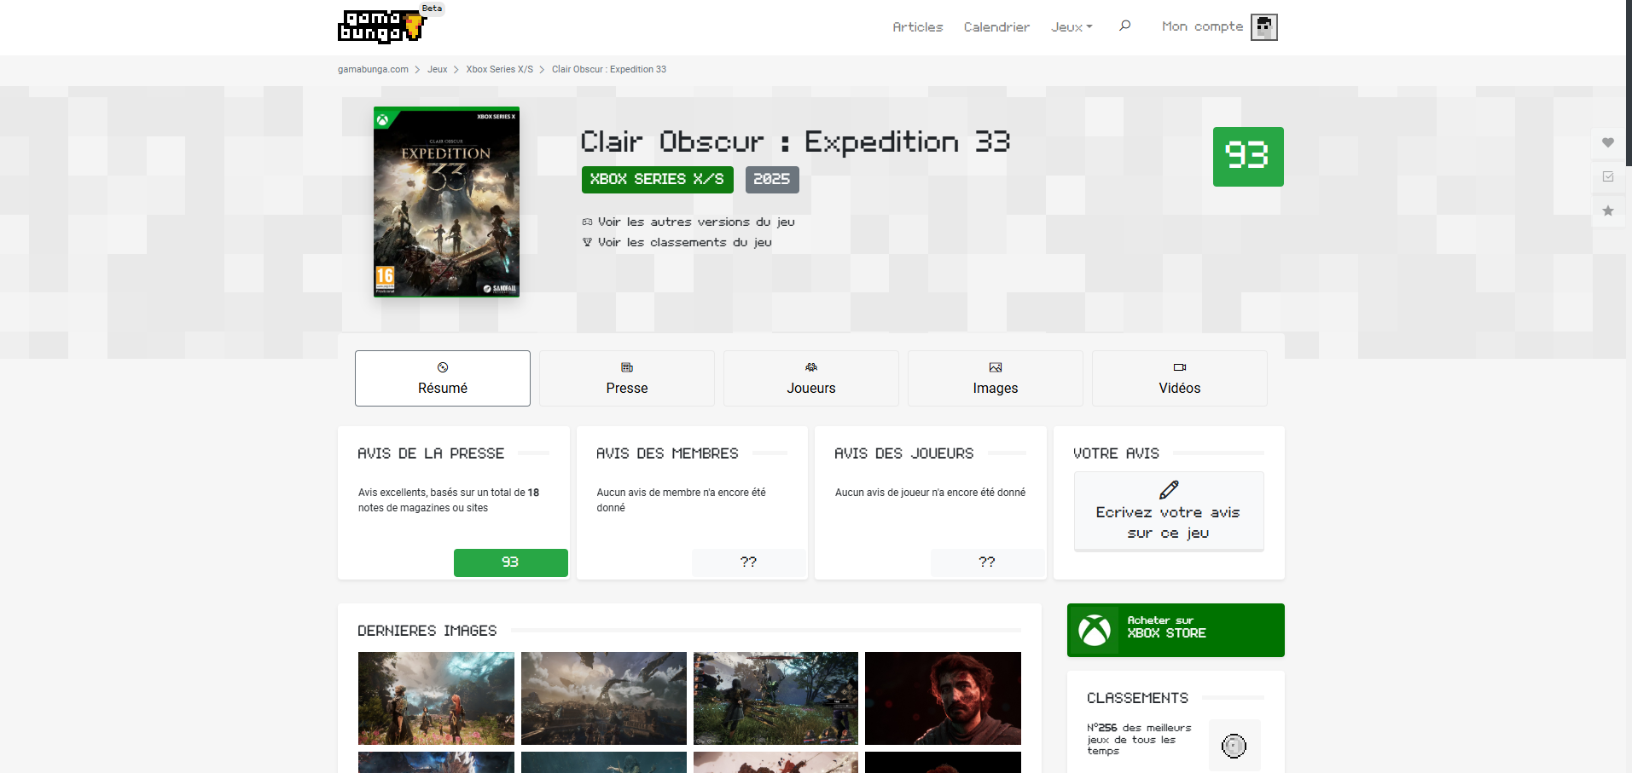
Task: Switch to the Presse tab
Action: (x=627, y=378)
